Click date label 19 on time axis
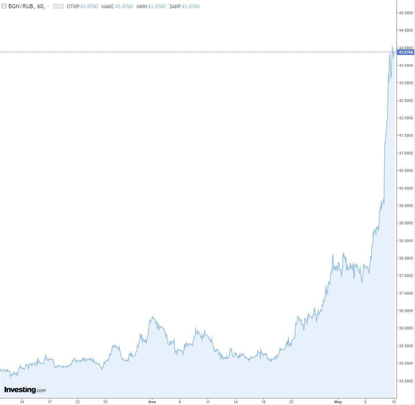Viewport: 415px width, 405px height. (263, 402)
